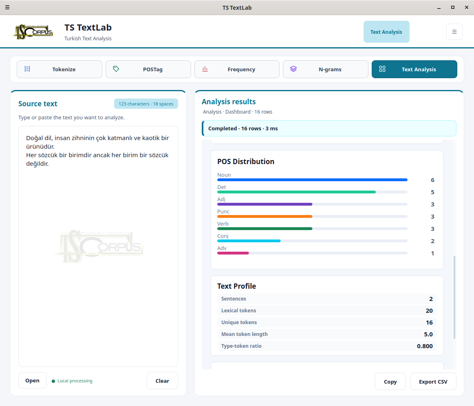Click 'Analysis · Dashboard · 16 rows' subtitle

point(238,112)
